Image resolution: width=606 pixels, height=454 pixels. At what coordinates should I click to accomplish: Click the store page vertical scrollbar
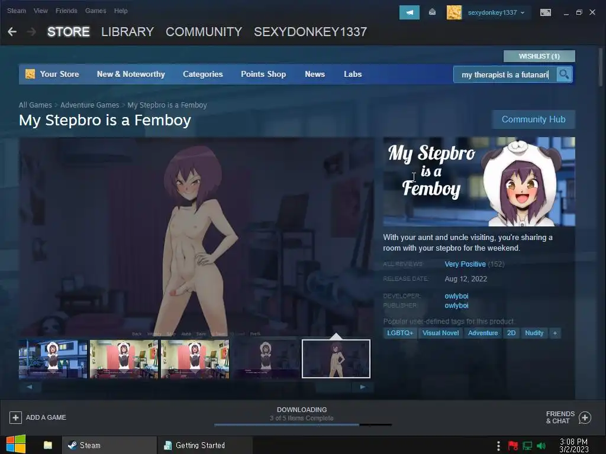[x=600, y=66]
